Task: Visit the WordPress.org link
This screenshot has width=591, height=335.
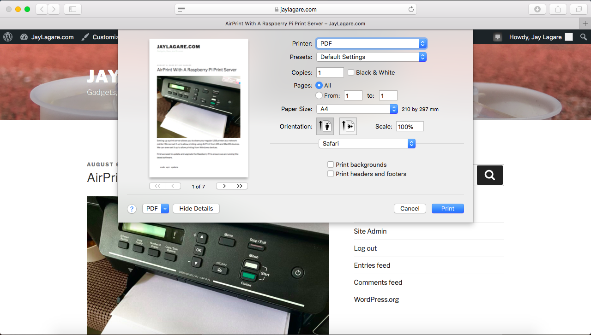Action: point(376,300)
